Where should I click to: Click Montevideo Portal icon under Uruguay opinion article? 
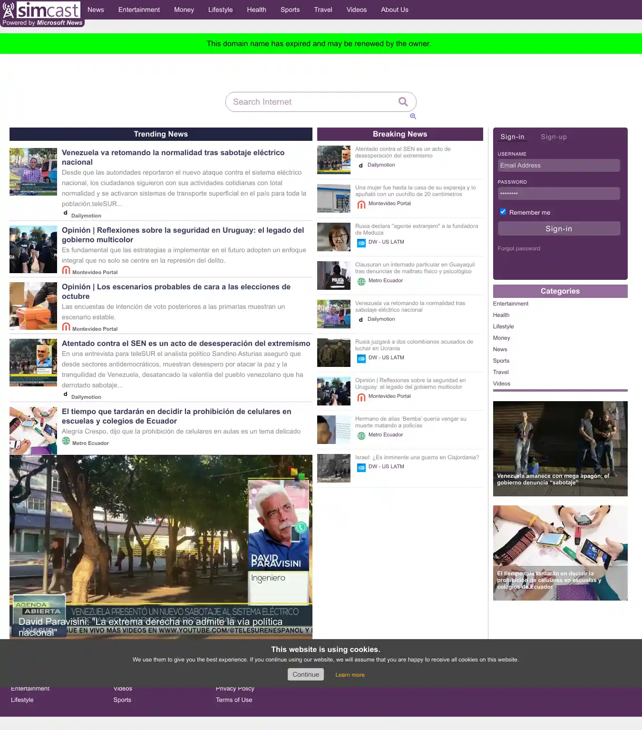coord(66,271)
